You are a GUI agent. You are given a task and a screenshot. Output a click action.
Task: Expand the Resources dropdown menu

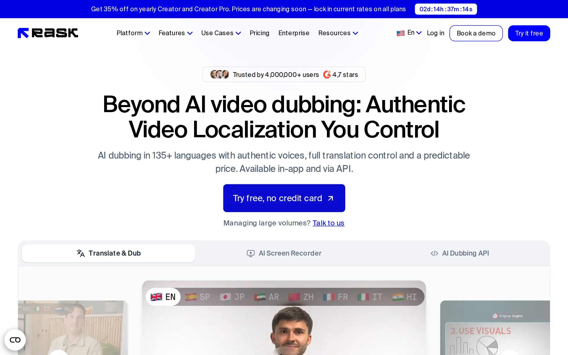coord(338,33)
